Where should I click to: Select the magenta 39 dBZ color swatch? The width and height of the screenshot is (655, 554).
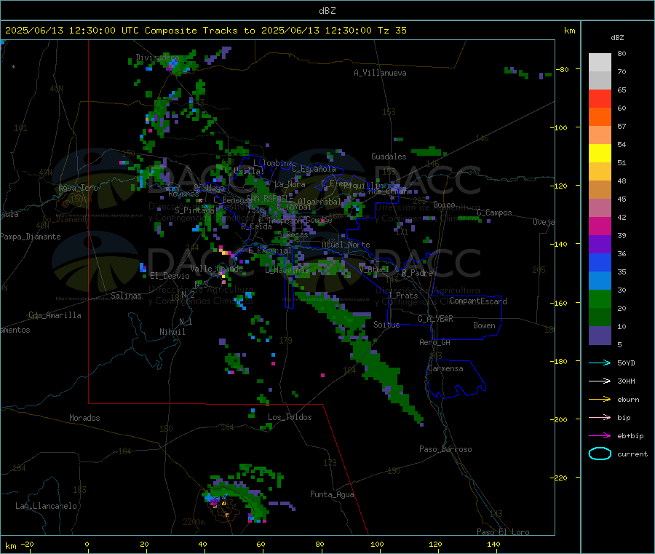tap(600, 226)
